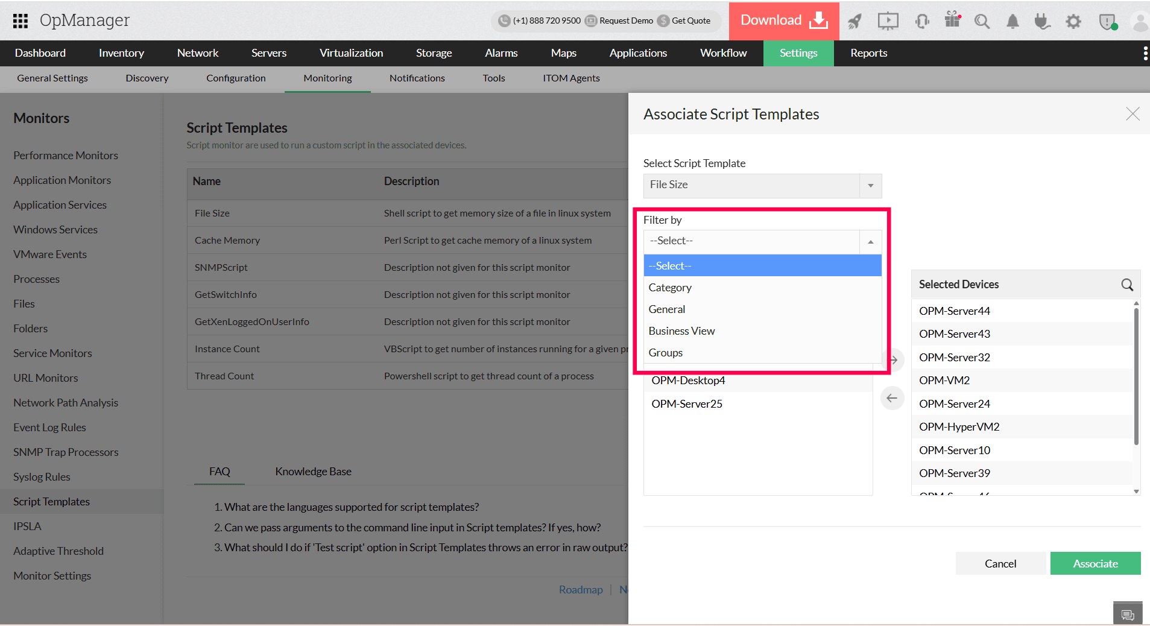Open the presentation screen icon in the header
Screen dimensions: 1150x626
(x=888, y=22)
